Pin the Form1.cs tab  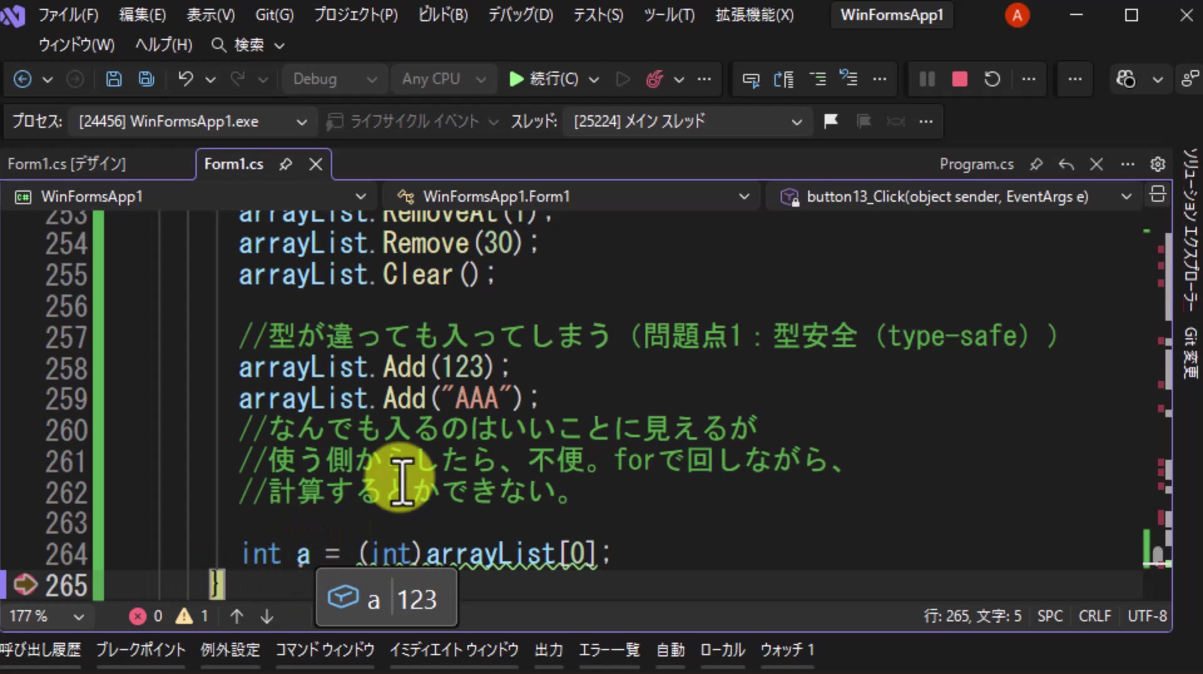[x=286, y=165]
